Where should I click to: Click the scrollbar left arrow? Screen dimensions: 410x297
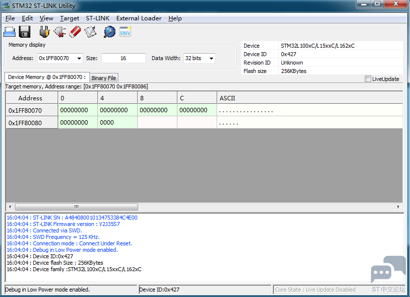[x=10, y=207]
